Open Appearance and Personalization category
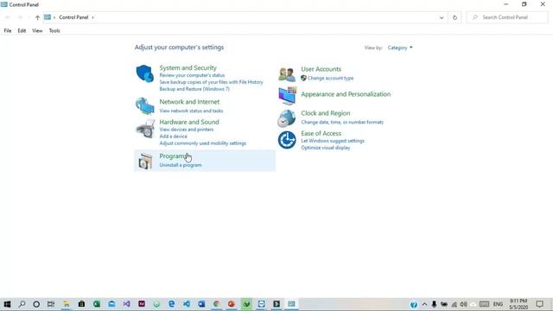This screenshot has width=553, height=311. 346,94
